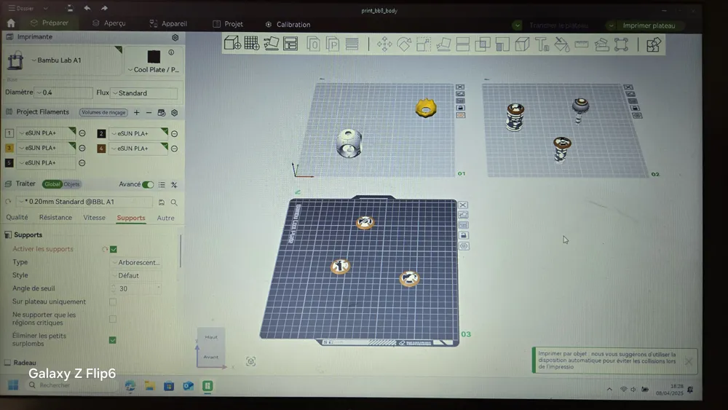Screen dimensions: 728x410
Task: Click filament 4 brown color swatch
Action: (101, 149)
